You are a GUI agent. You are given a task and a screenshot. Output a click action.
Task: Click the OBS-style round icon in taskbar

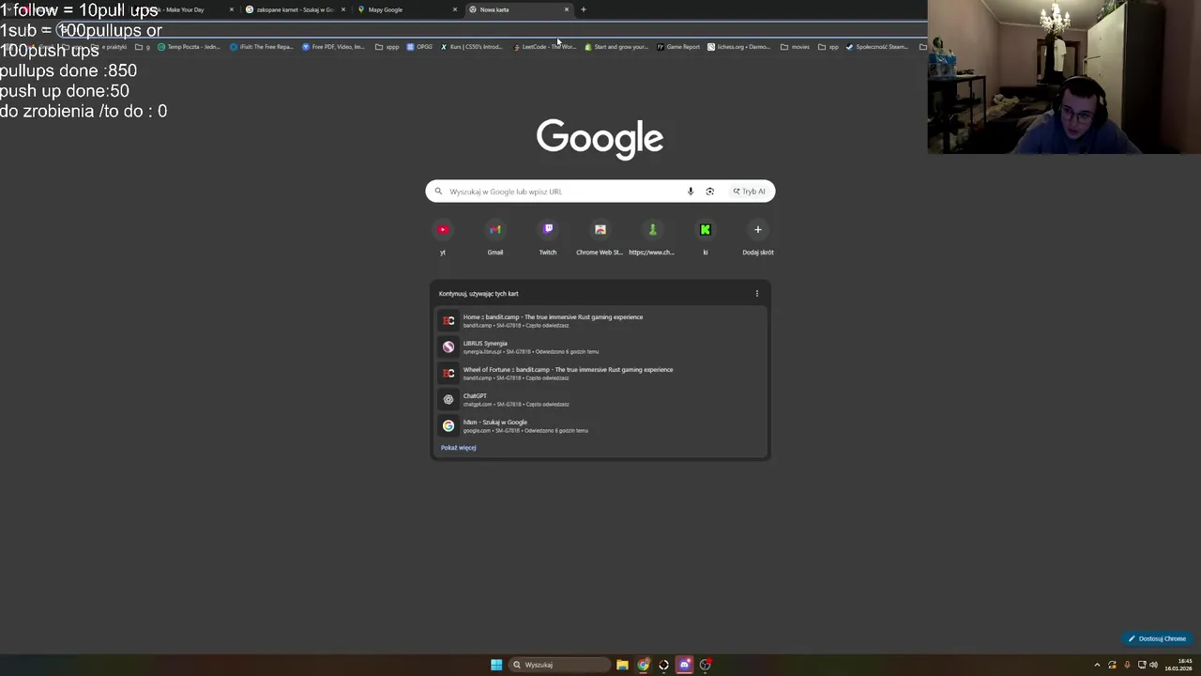(x=663, y=665)
